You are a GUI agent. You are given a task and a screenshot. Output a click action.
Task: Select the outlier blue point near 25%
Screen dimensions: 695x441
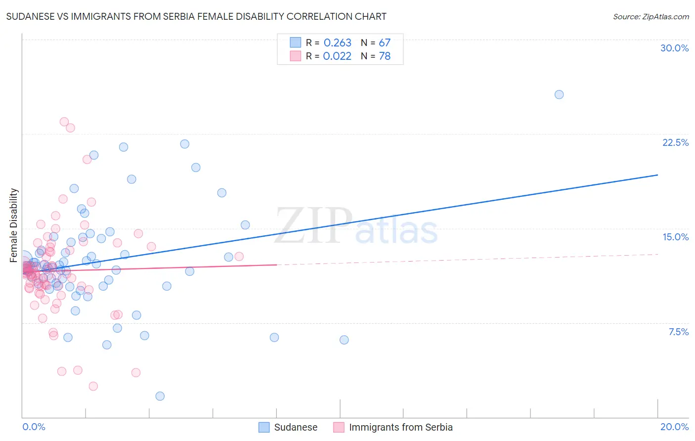click(559, 94)
